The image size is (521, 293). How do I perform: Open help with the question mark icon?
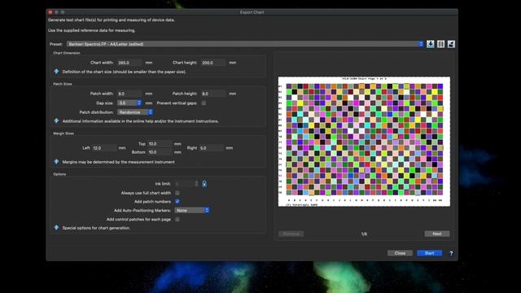[451, 253]
